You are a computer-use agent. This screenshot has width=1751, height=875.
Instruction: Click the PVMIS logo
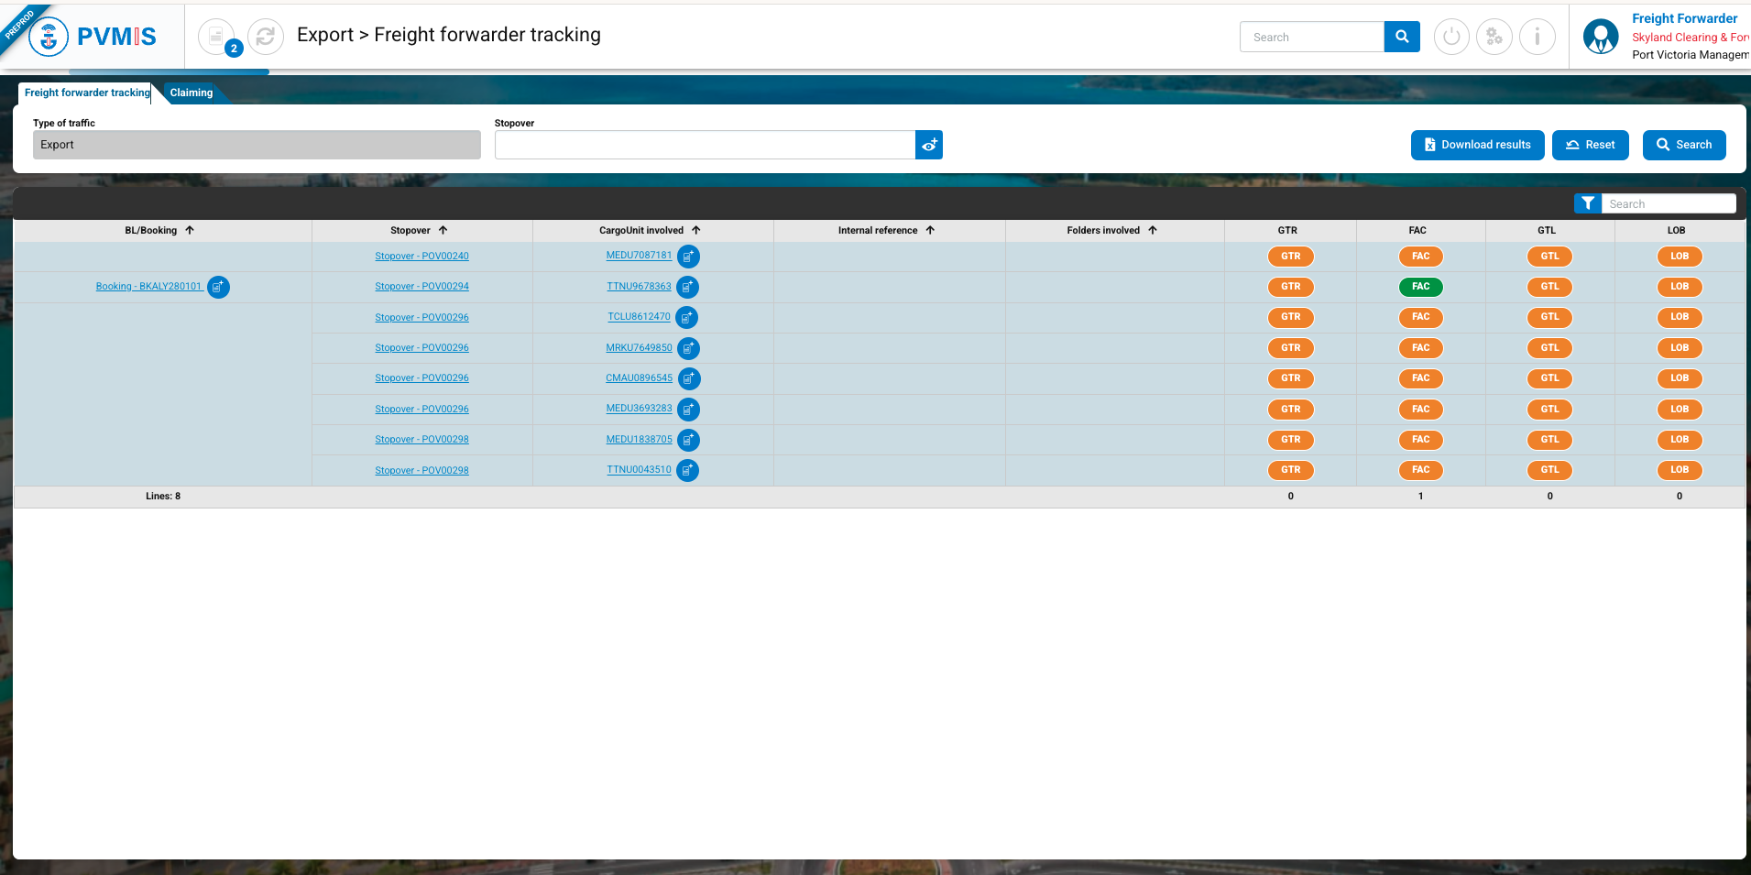tap(93, 37)
